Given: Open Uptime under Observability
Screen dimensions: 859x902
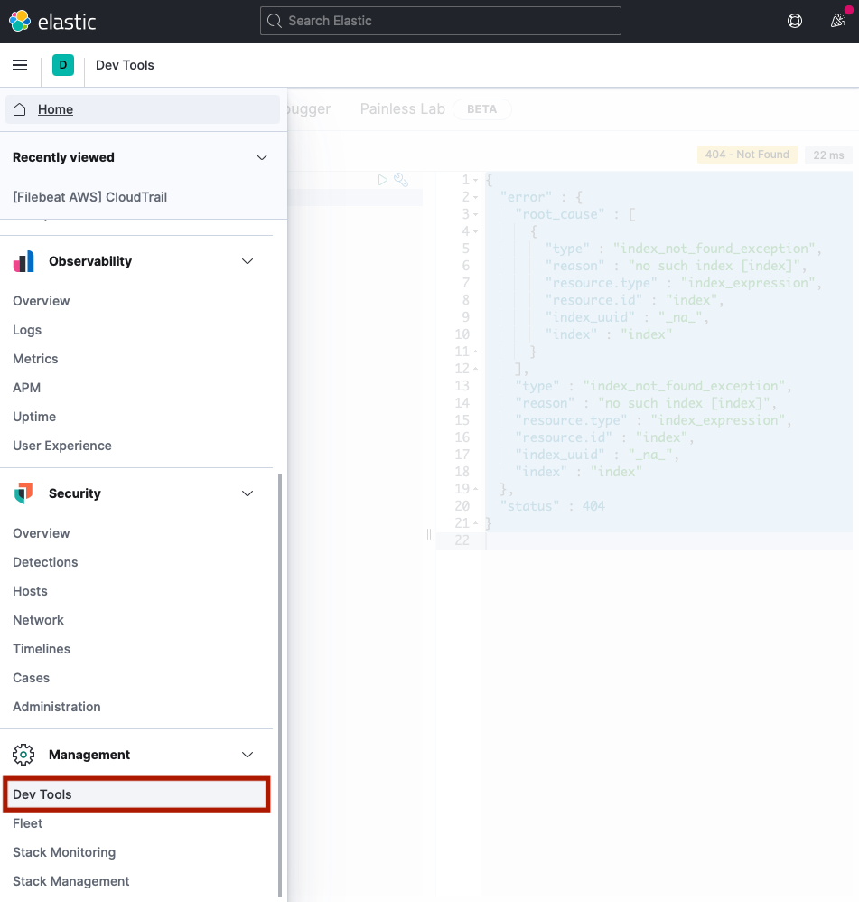Looking at the screenshot, I should (x=34, y=417).
